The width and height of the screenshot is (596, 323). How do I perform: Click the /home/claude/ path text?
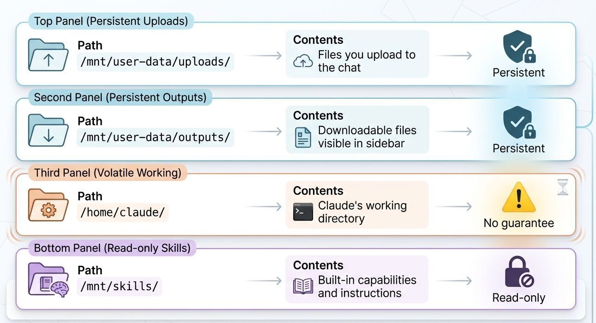tap(123, 213)
